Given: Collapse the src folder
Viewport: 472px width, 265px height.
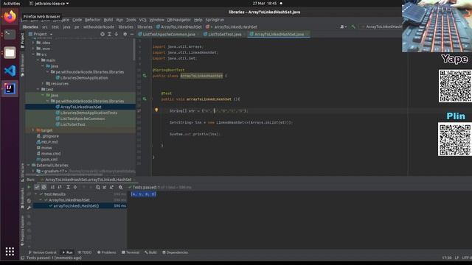Looking at the screenshot, I should [33, 54].
